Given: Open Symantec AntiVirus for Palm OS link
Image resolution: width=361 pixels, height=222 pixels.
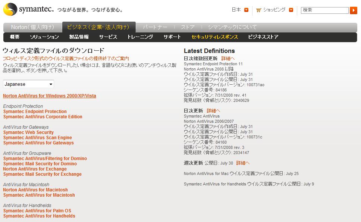Looking at the screenshot, I should (37, 211).
